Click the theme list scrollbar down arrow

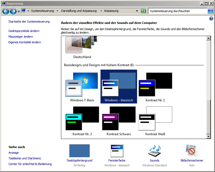209,136
